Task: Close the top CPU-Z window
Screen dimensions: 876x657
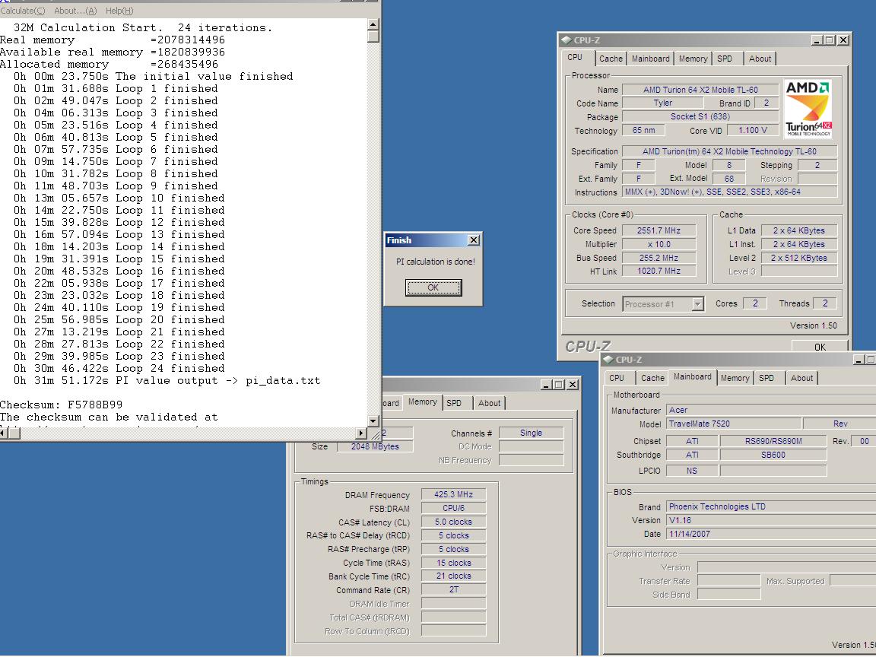Action: click(x=843, y=40)
